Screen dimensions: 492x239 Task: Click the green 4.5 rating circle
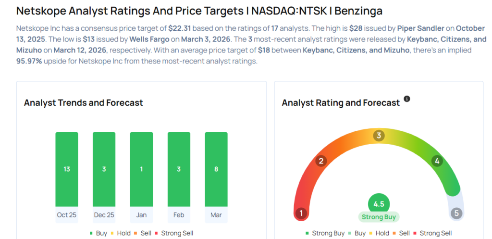[x=379, y=204]
